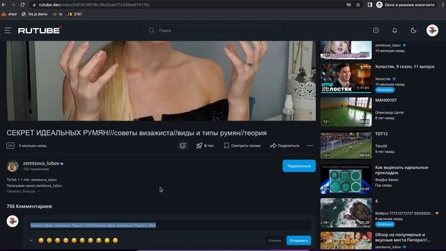The height and width of the screenshot is (251, 446).
Task: Open 'Как вырезать идеальные прокладки' thumbnail
Action: (346, 179)
